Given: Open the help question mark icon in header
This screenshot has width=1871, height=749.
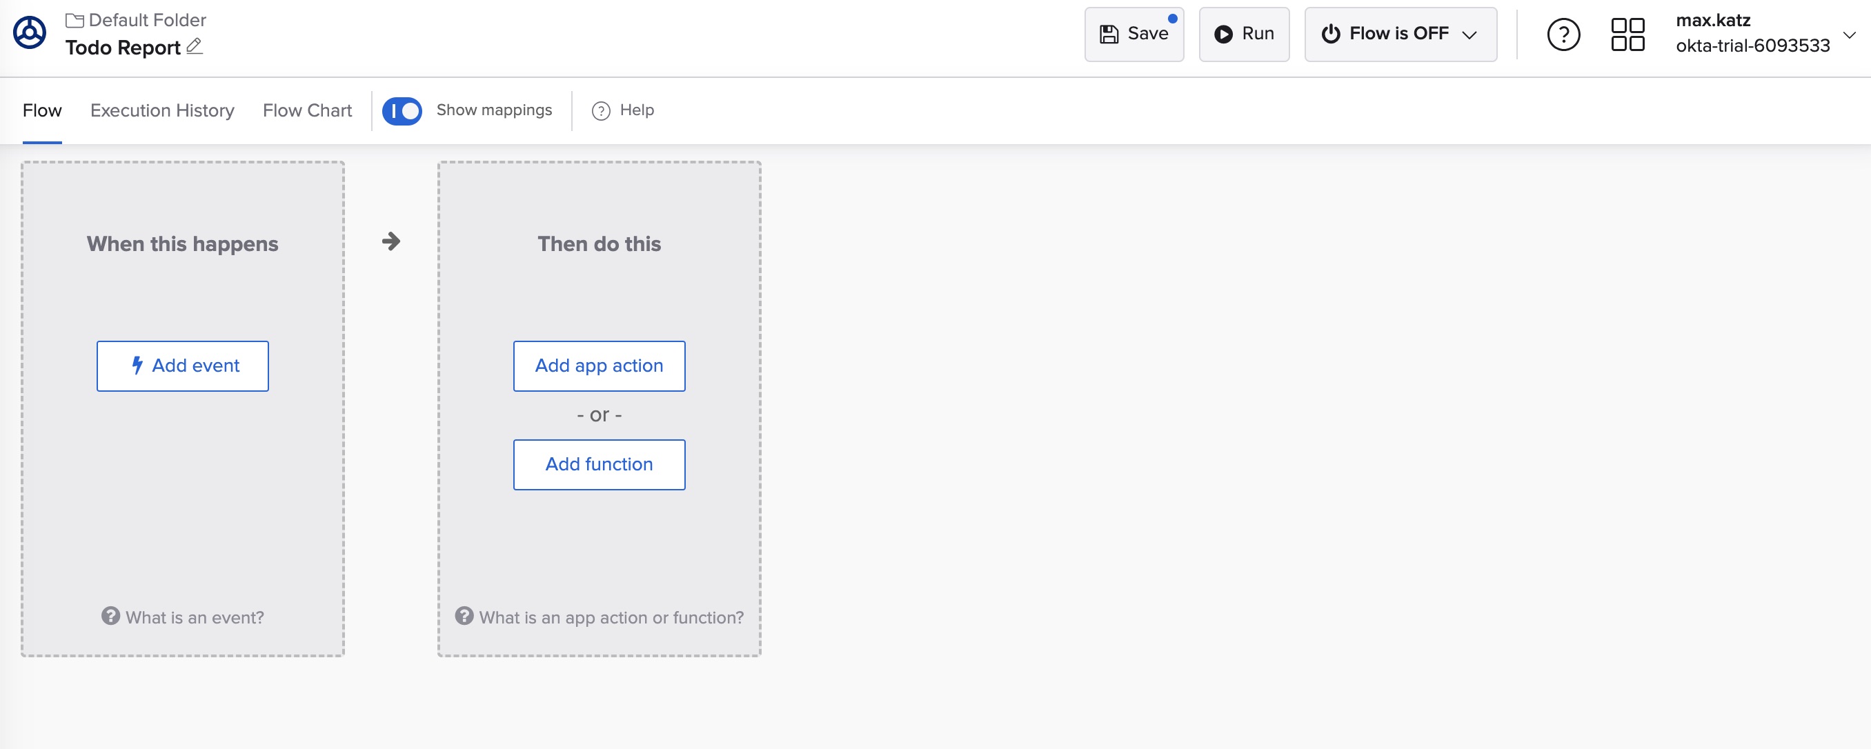Looking at the screenshot, I should click(x=1563, y=34).
